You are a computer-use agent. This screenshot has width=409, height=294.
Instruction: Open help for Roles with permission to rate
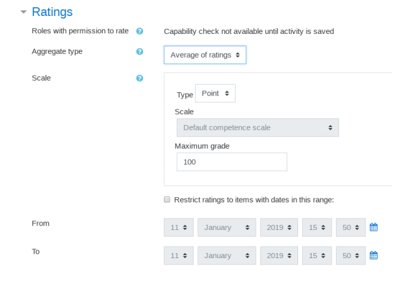(x=140, y=31)
